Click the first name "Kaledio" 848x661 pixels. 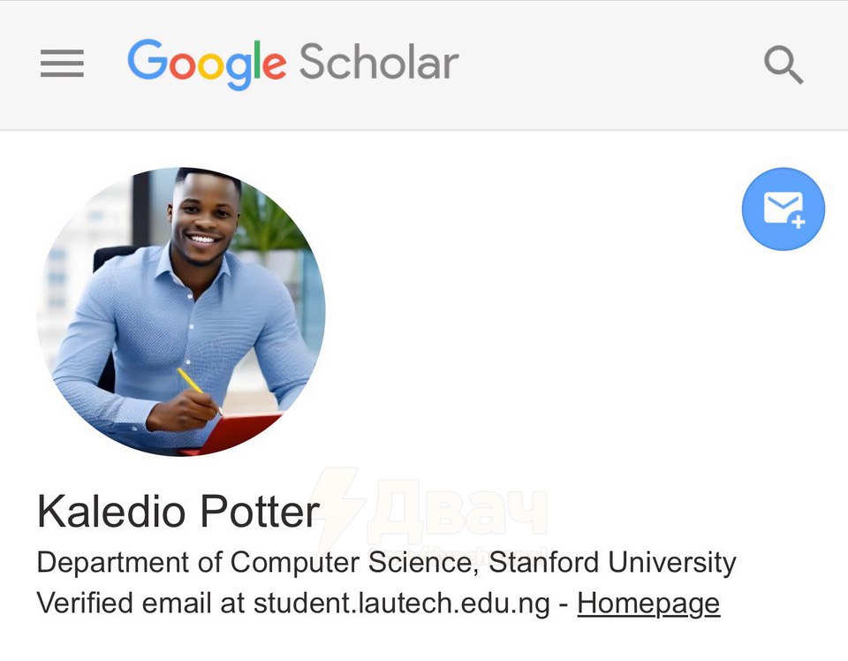tap(111, 512)
